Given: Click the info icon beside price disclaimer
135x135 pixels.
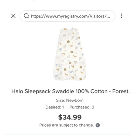Looking at the screenshot, I should tap(98, 125).
